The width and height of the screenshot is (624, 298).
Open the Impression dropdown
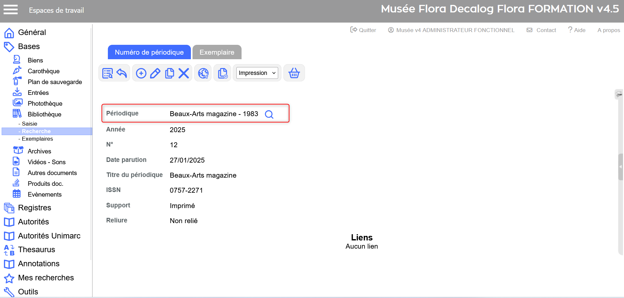[x=257, y=73]
